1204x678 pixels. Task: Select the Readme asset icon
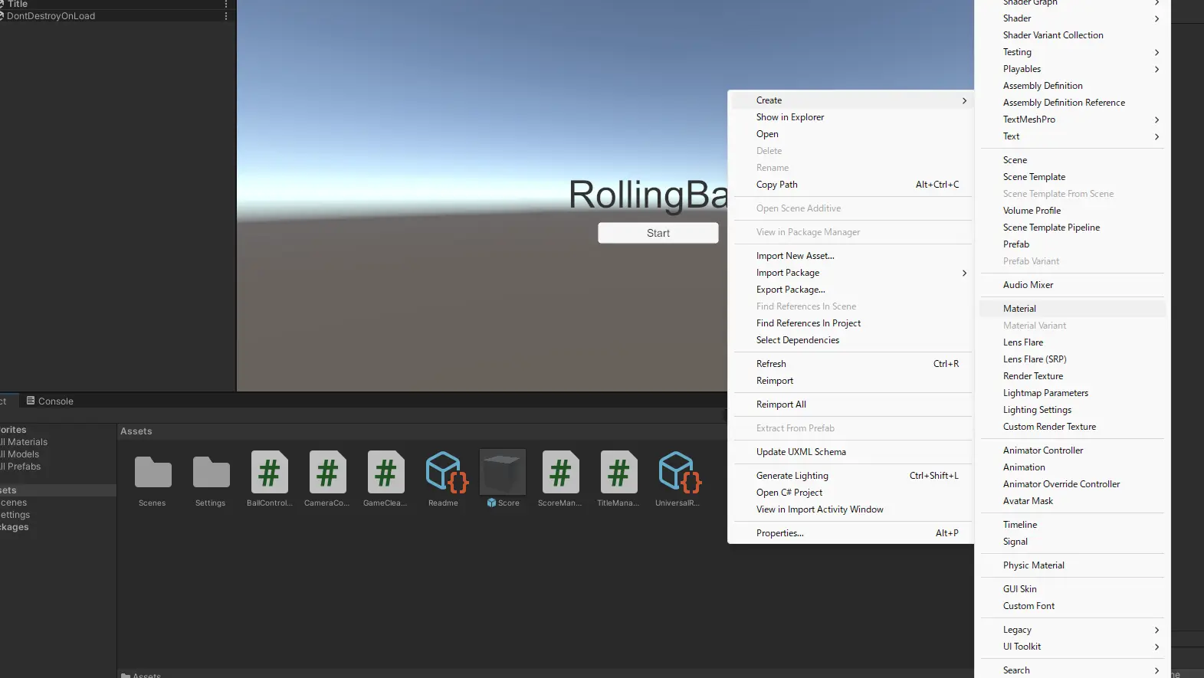pos(444,473)
